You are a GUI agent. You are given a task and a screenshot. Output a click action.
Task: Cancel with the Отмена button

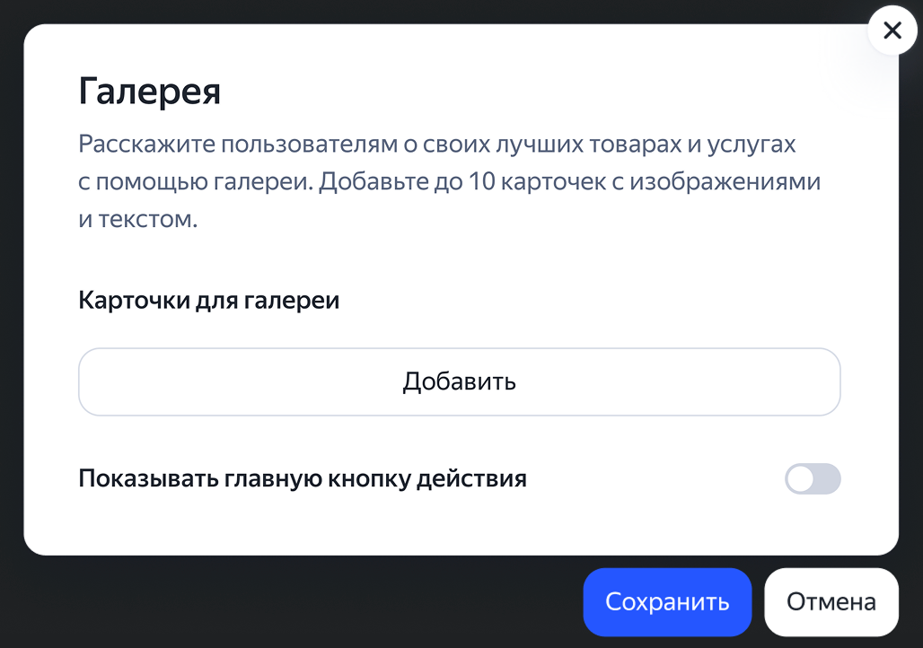(x=831, y=601)
